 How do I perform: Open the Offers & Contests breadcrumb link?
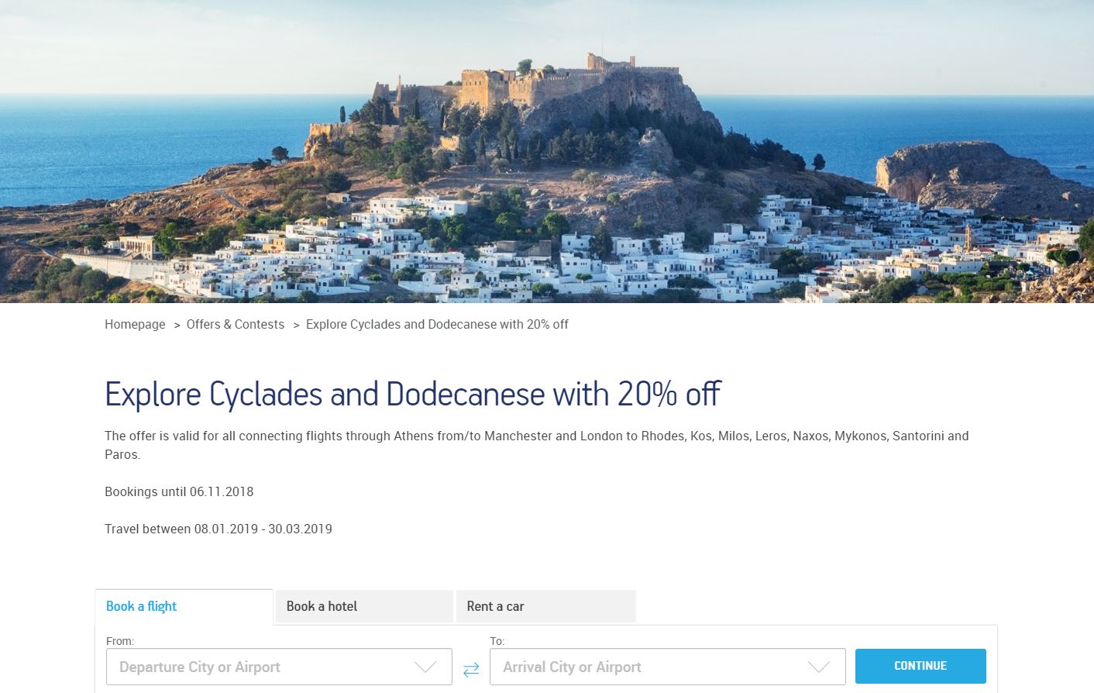tap(235, 324)
